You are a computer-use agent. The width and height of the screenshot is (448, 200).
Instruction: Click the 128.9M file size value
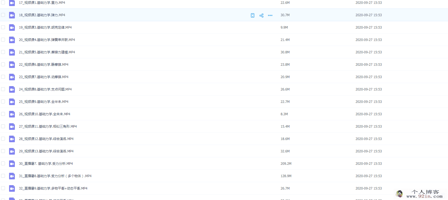tap(286, 176)
